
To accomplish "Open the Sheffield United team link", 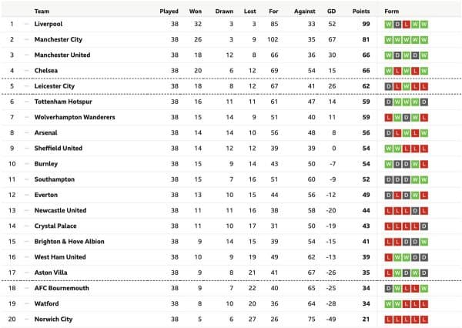I will (x=59, y=148).
